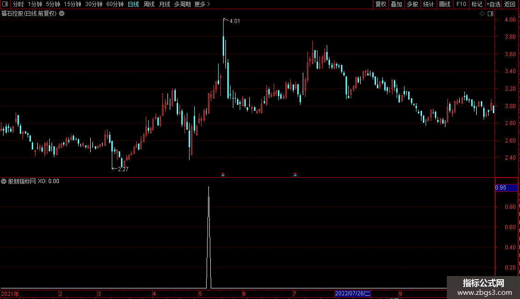
Task: Add stock via +自选 button
Action: (493, 4)
